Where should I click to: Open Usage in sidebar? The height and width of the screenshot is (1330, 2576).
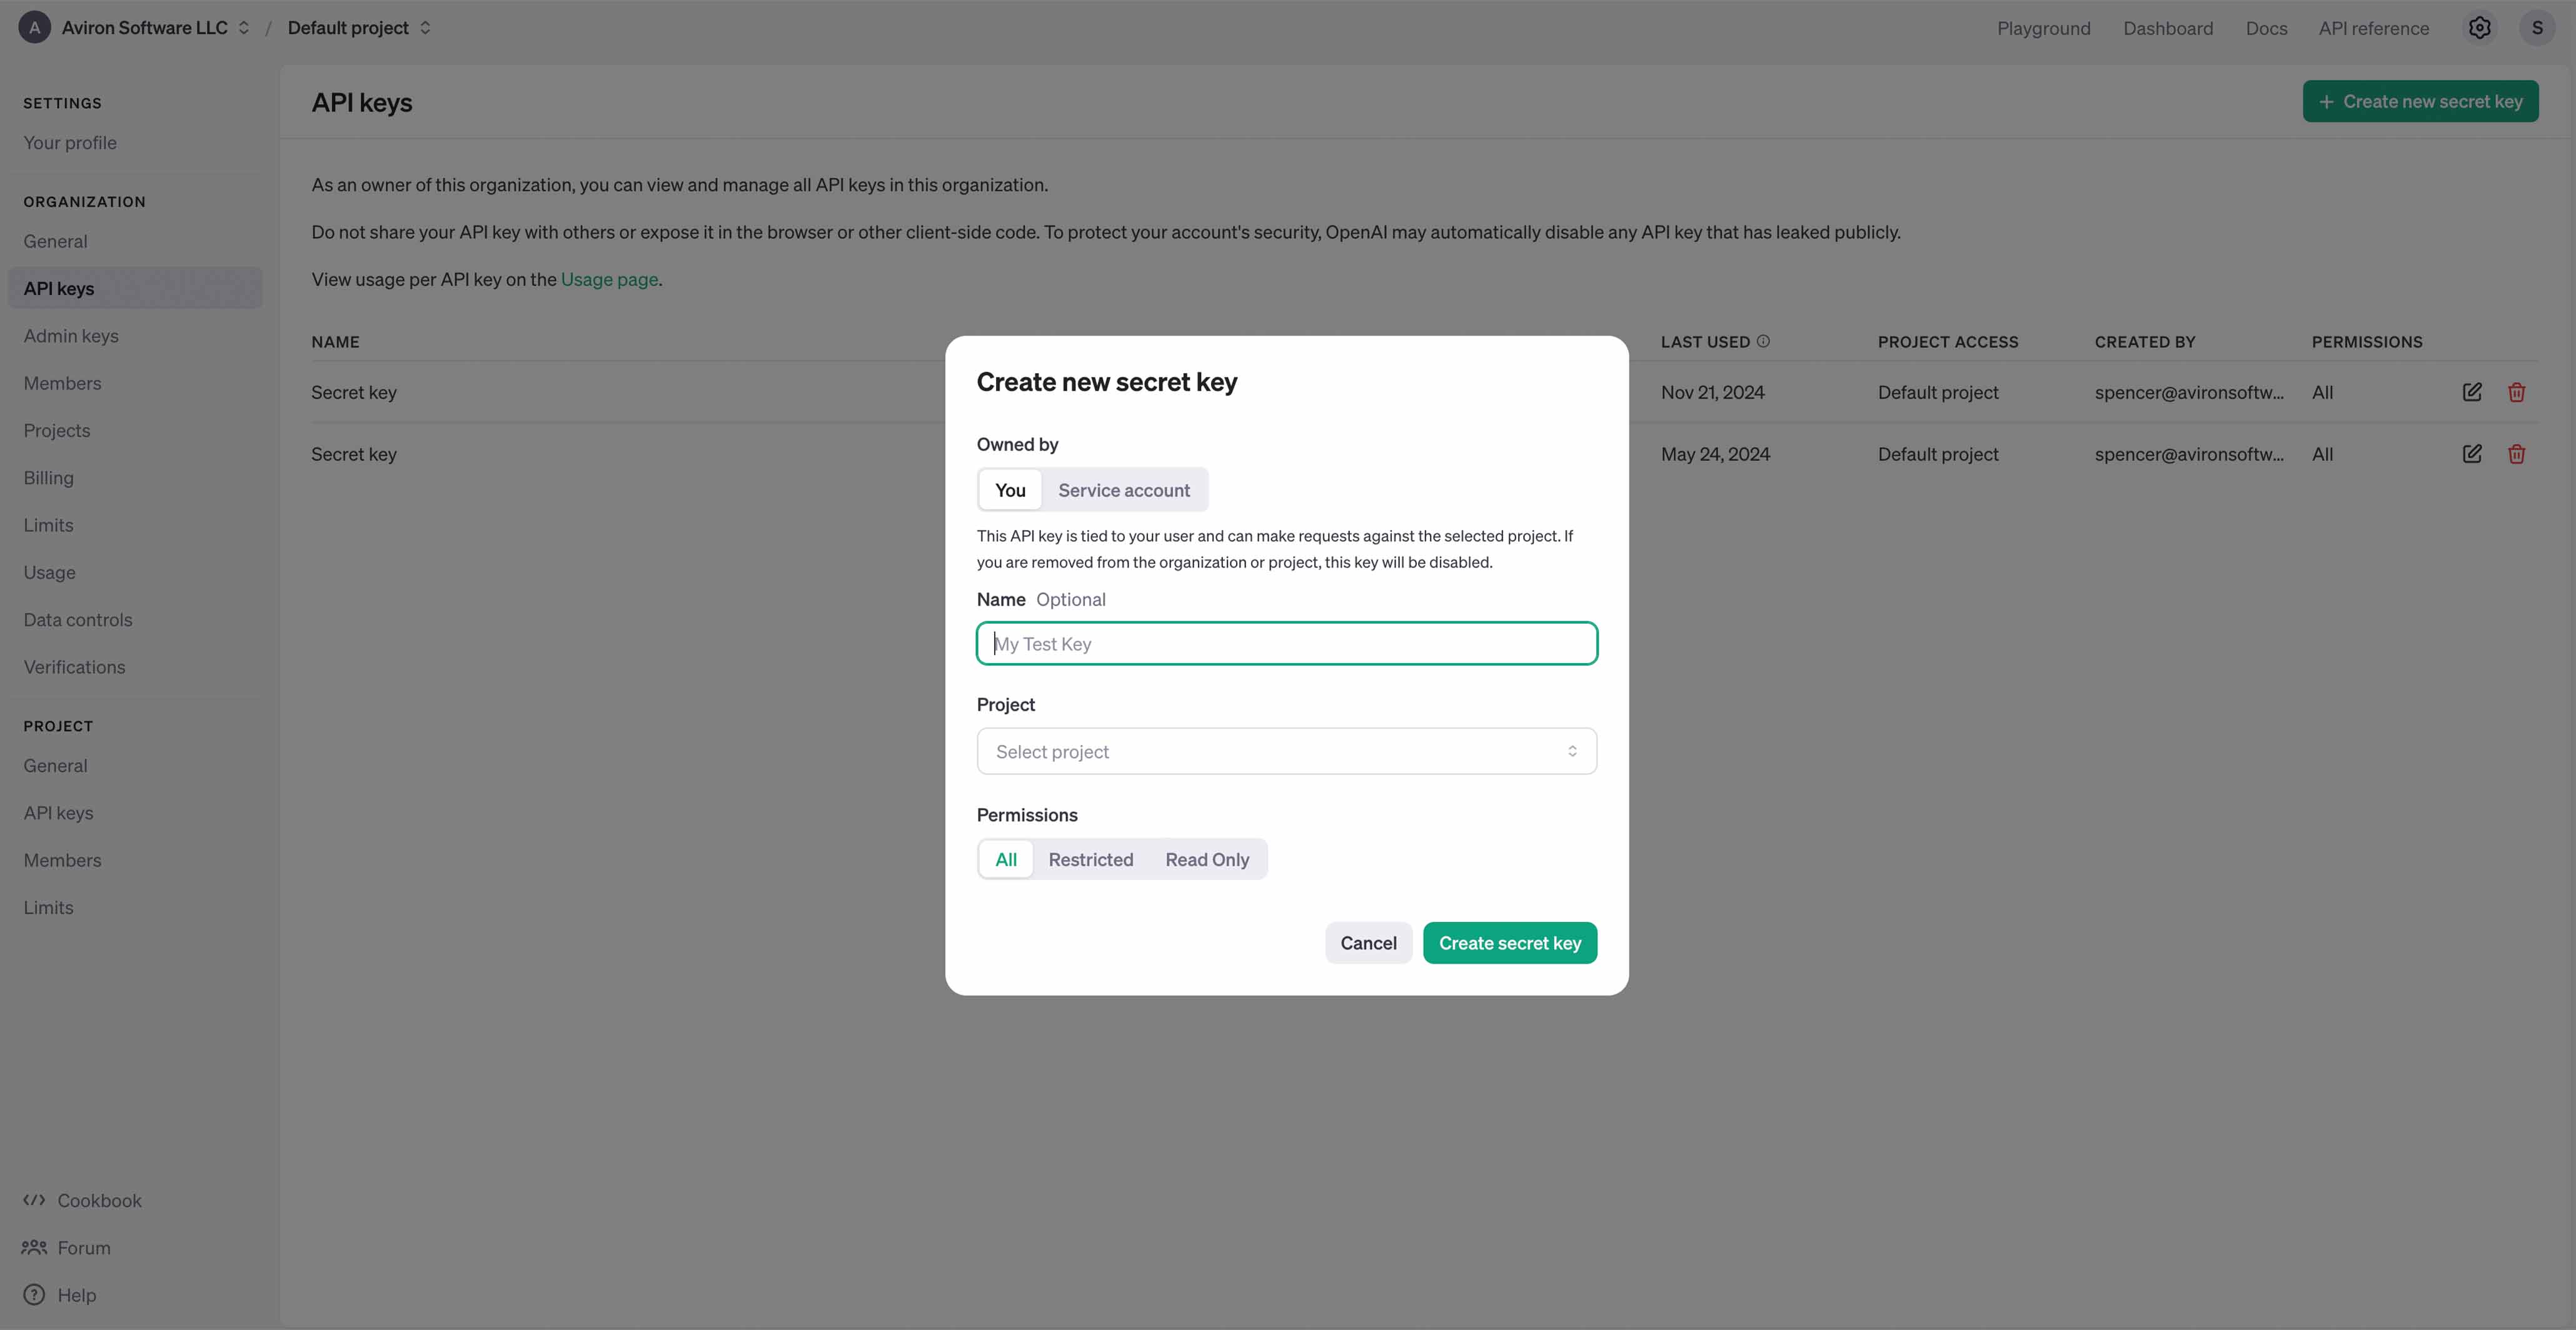[x=49, y=572]
